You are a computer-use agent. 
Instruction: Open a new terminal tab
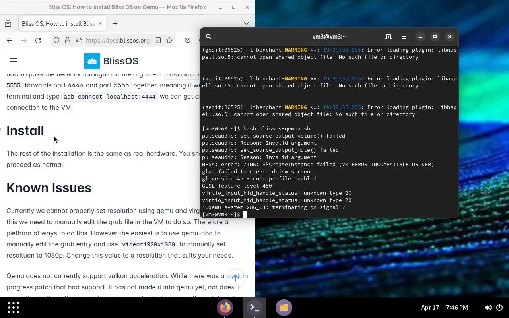389,37
